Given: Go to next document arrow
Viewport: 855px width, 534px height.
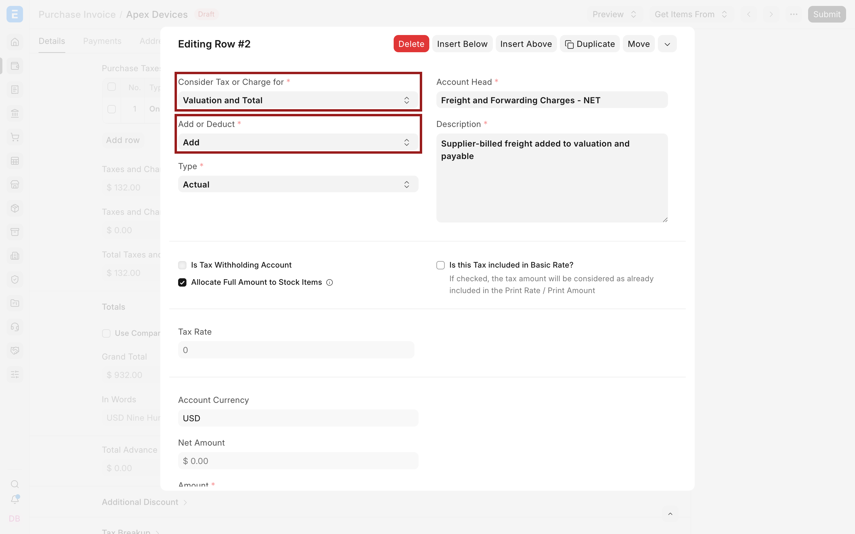Looking at the screenshot, I should pos(771,14).
